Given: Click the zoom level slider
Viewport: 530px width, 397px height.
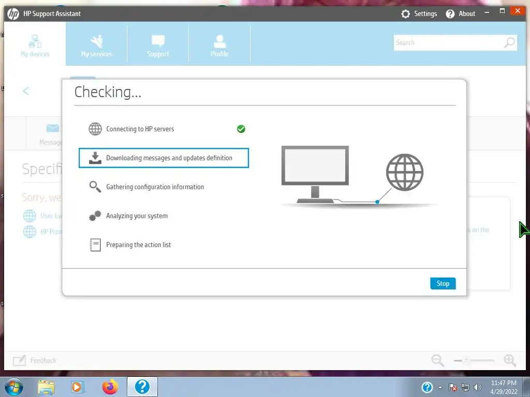Looking at the screenshot, I should (x=474, y=360).
